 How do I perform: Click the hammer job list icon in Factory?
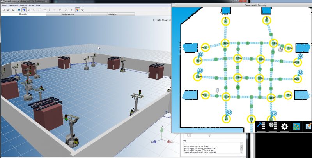point(261,126)
